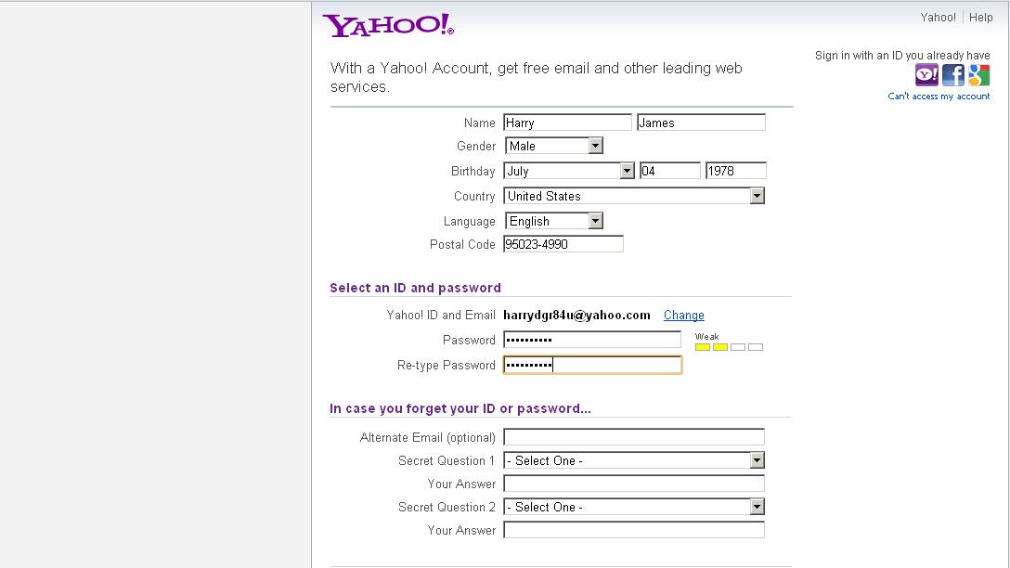Sign in using the Facebook icon
Image resolution: width=1010 pixels, height=568 pixels.
click(x=953, y=75)
